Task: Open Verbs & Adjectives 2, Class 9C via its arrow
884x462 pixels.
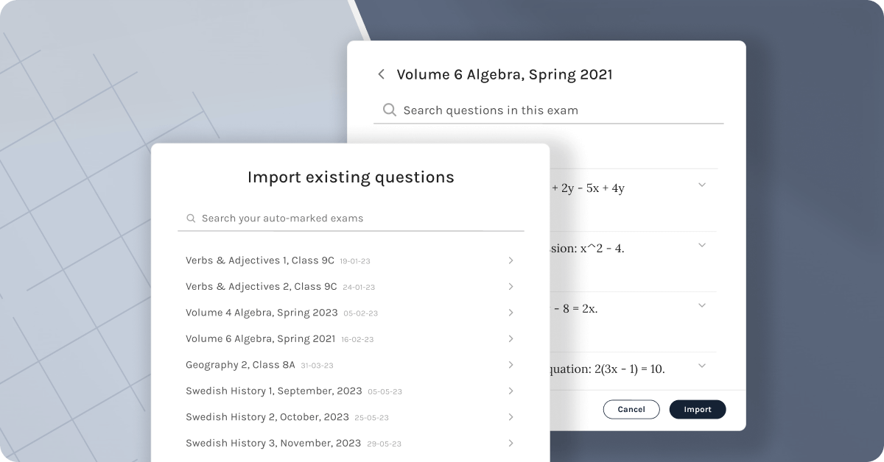Action: 511,286
